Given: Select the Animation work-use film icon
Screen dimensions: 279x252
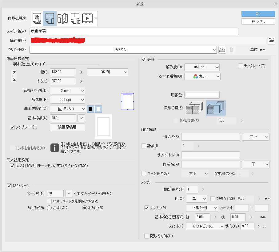Looking at the screenshot, I should click(x=87, y=18).
